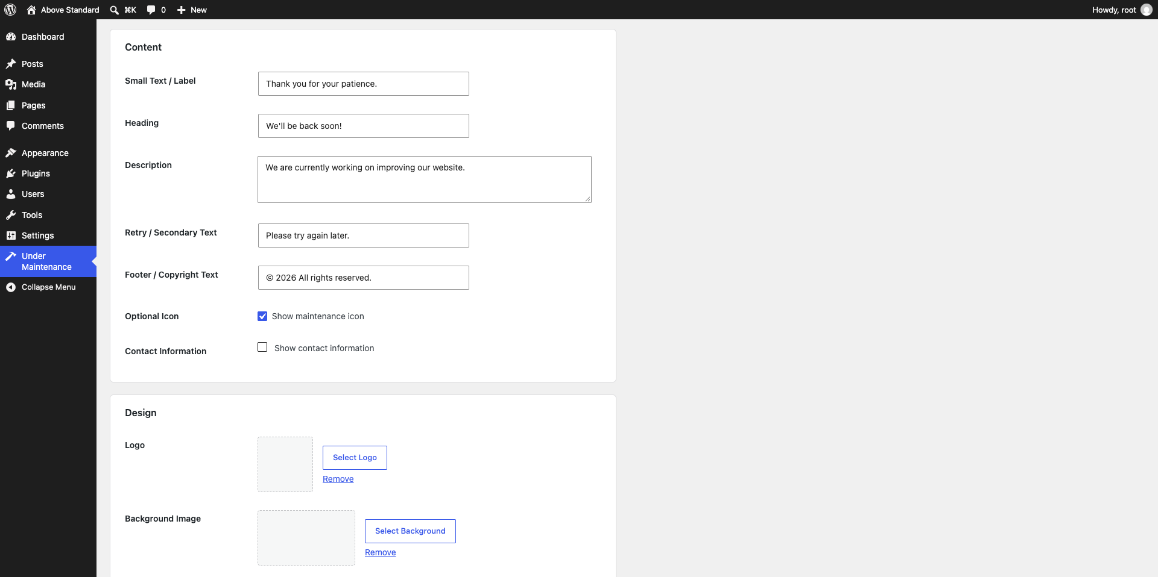Open the comments bubble in admin bar
The width and height of the screenshot is (1158, 577).
pos(151,10)
